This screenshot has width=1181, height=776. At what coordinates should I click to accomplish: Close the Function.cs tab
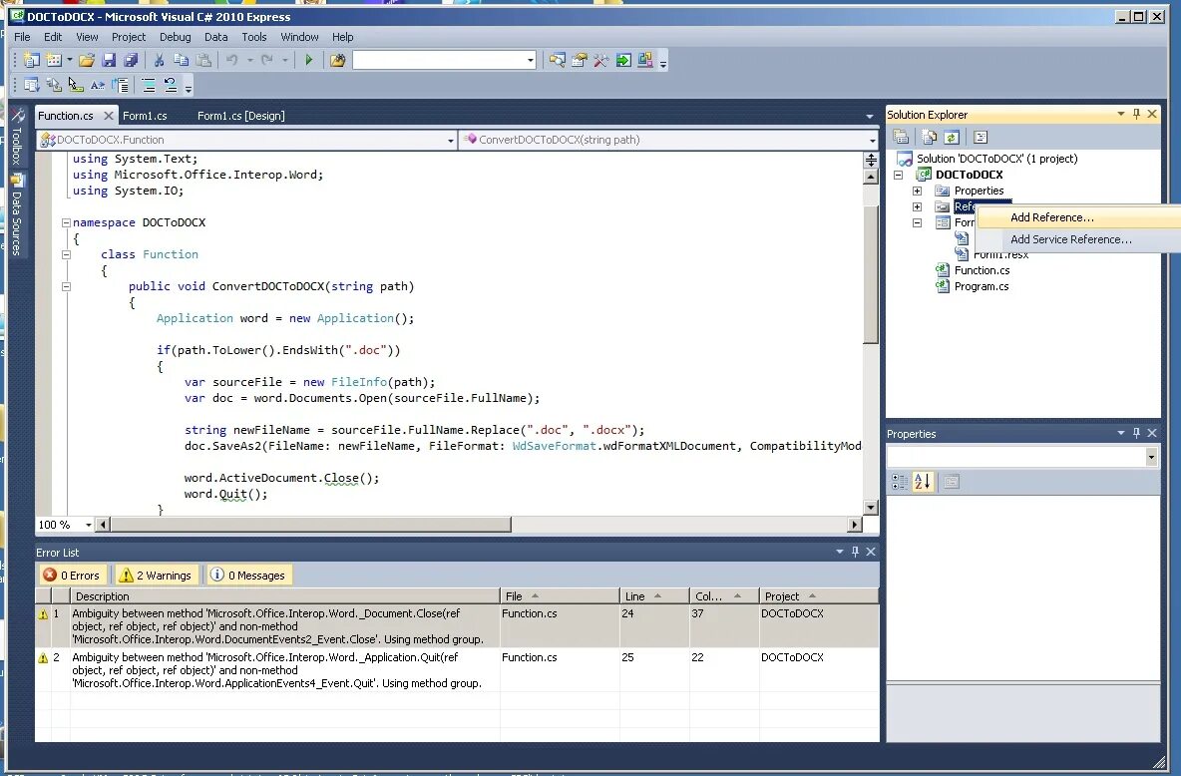coord(109,116)
